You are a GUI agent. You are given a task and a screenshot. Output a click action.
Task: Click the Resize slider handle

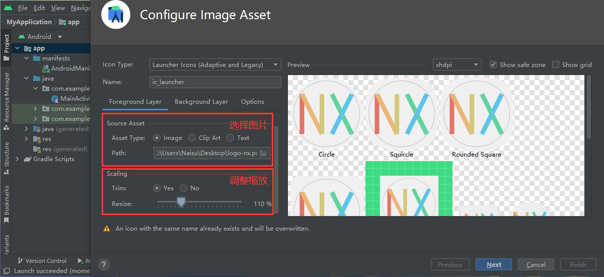(181, 202)
